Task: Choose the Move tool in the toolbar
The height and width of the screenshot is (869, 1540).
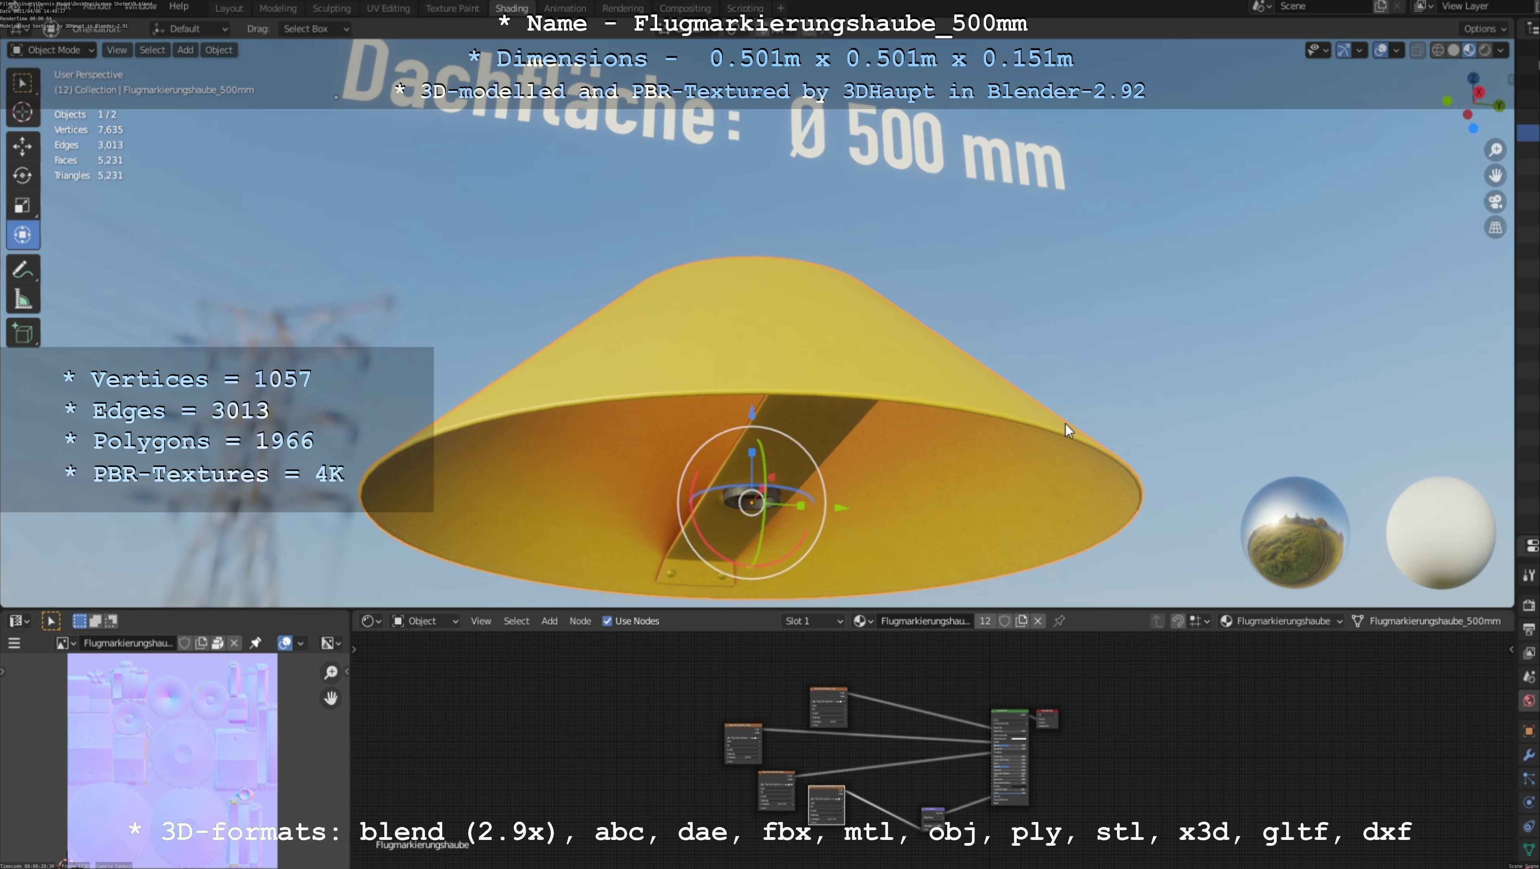Action: point(23,146)
